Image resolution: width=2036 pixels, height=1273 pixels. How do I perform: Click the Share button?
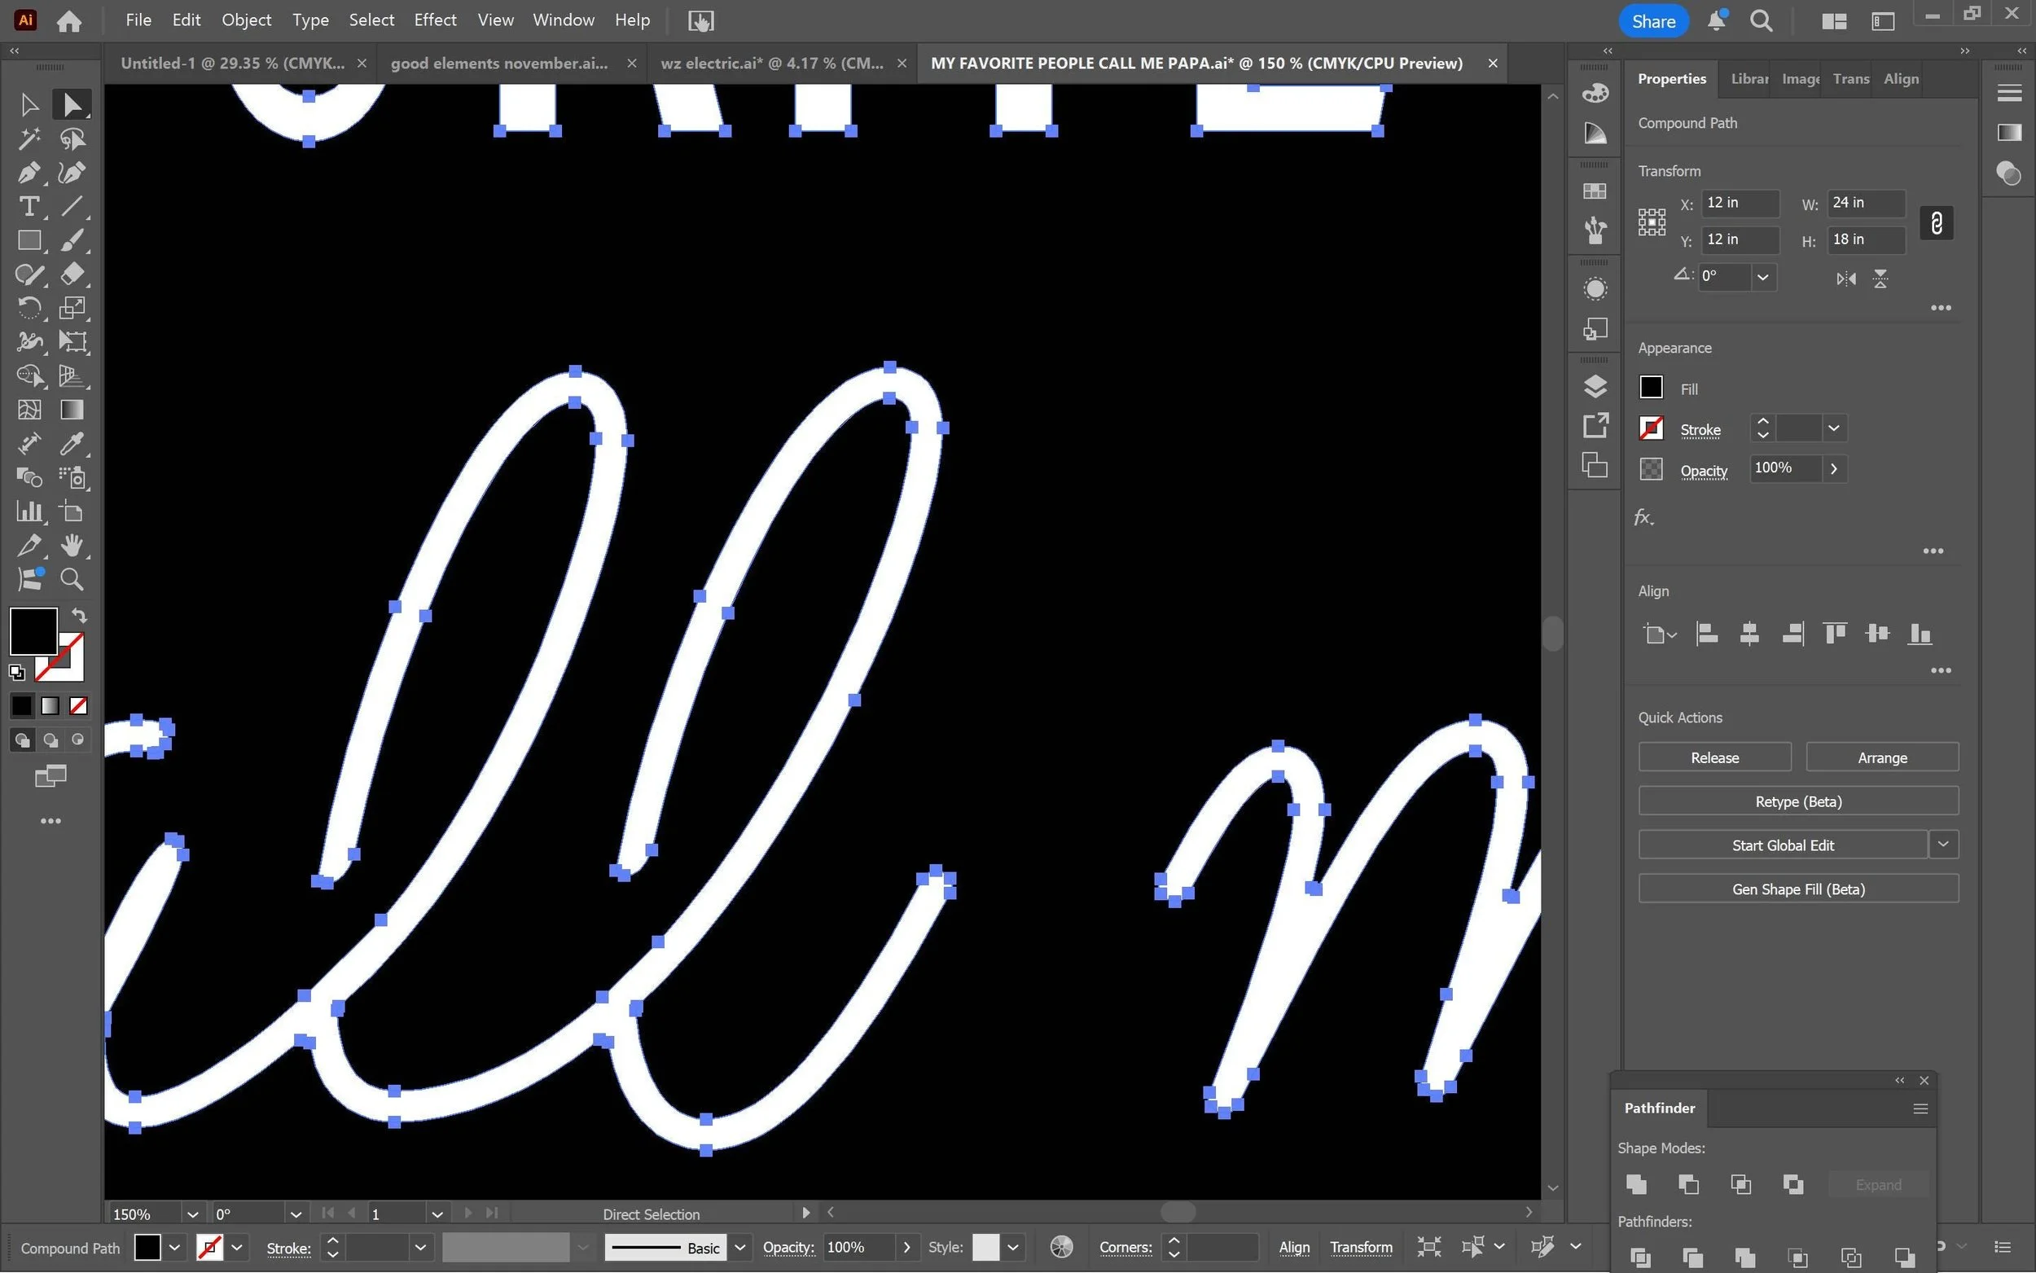(1652, 21)
